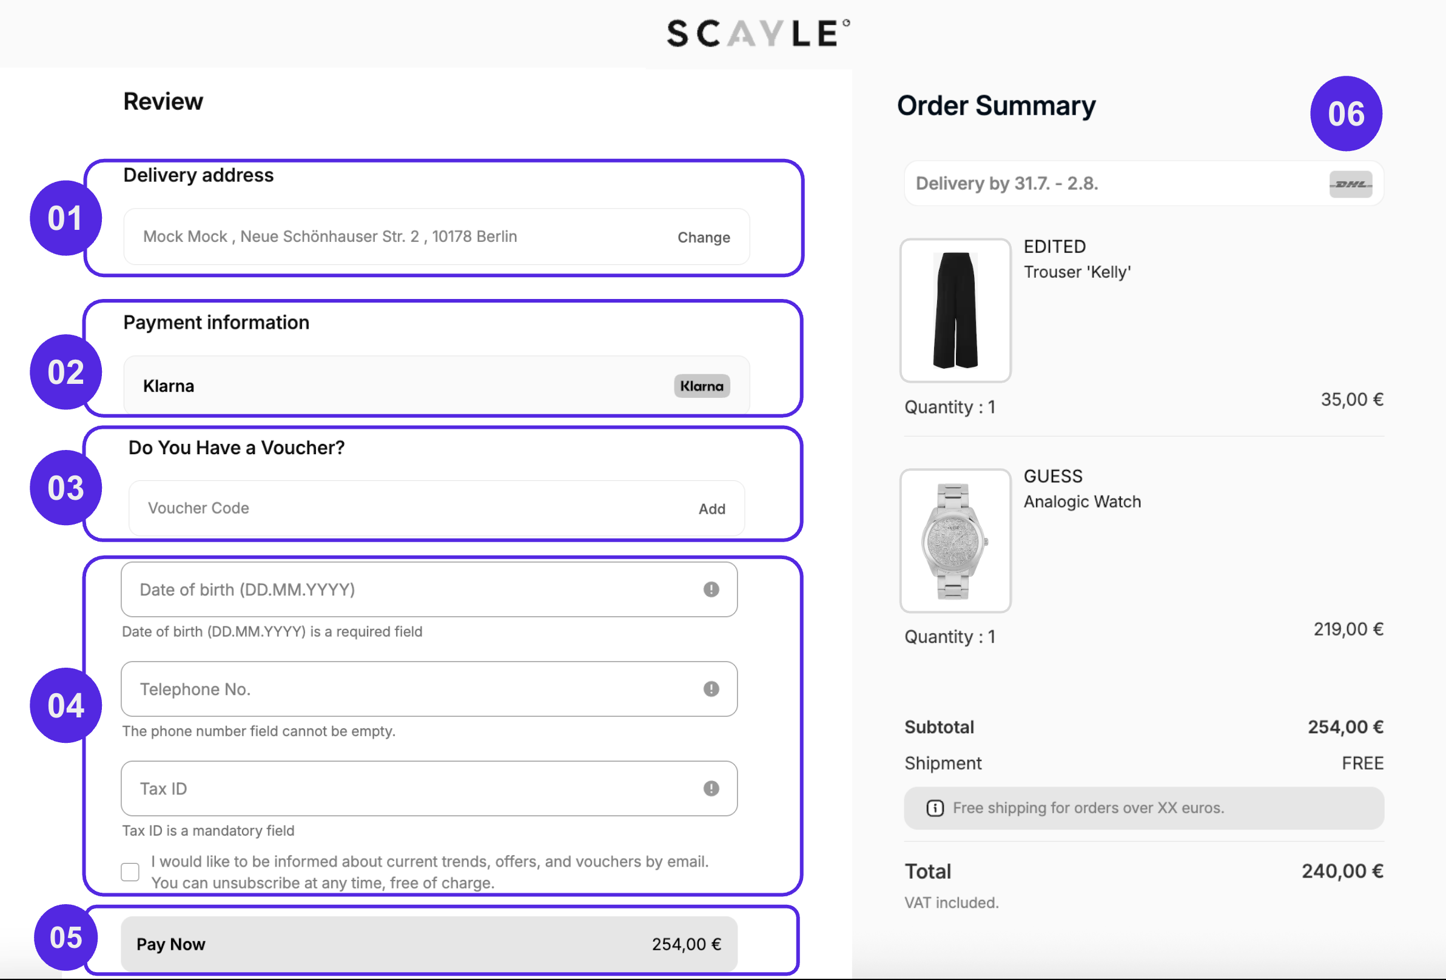
Task: Click the Delivery by 31.7. - 2.8. box
Action: pyautogui.click(x=1114, y=184)
